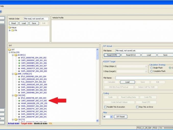Open the Filter 'All' dropdown
Screen dimensions: 173x130
click(x=111, y=117)
